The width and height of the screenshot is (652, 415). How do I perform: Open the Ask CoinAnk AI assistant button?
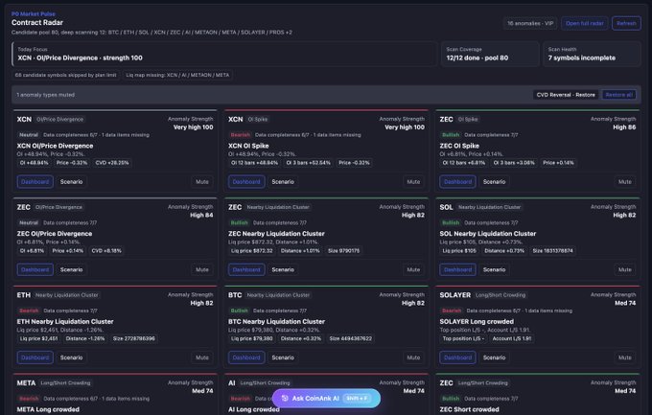(x=326, y=399)
